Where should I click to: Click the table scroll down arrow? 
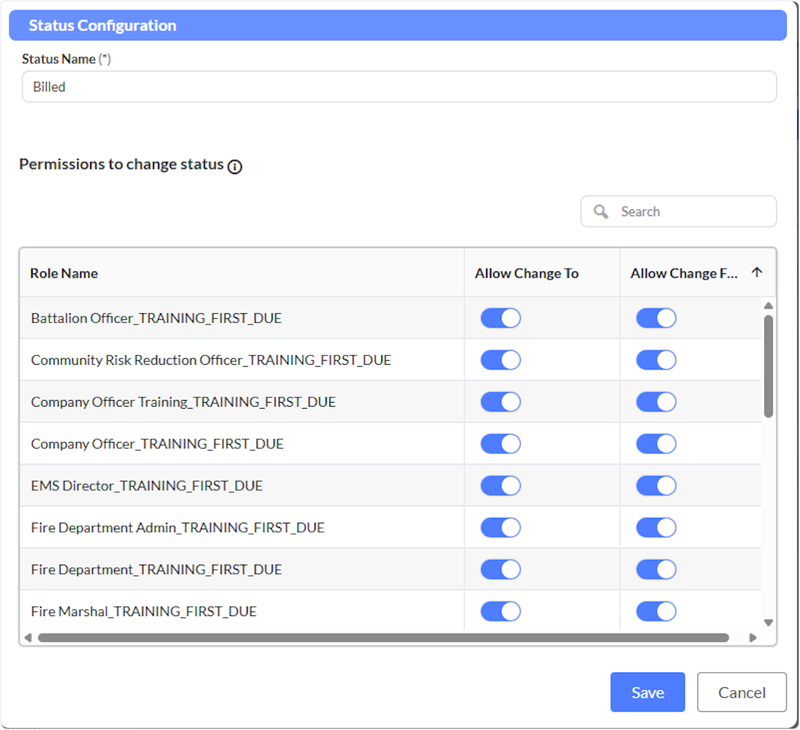(x=769, y=623)
